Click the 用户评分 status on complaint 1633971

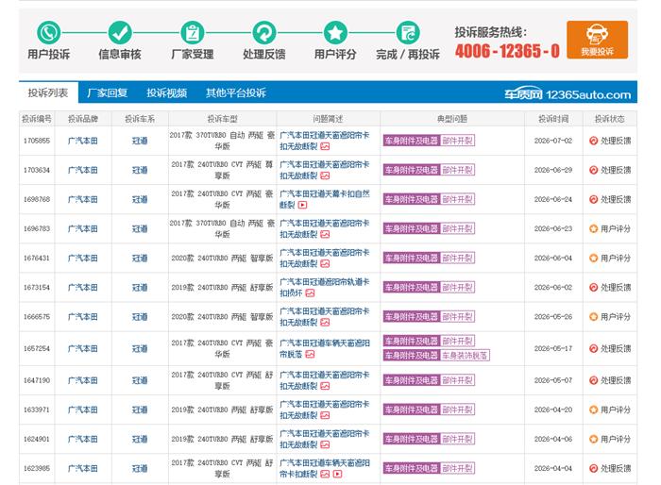point(610,410)
